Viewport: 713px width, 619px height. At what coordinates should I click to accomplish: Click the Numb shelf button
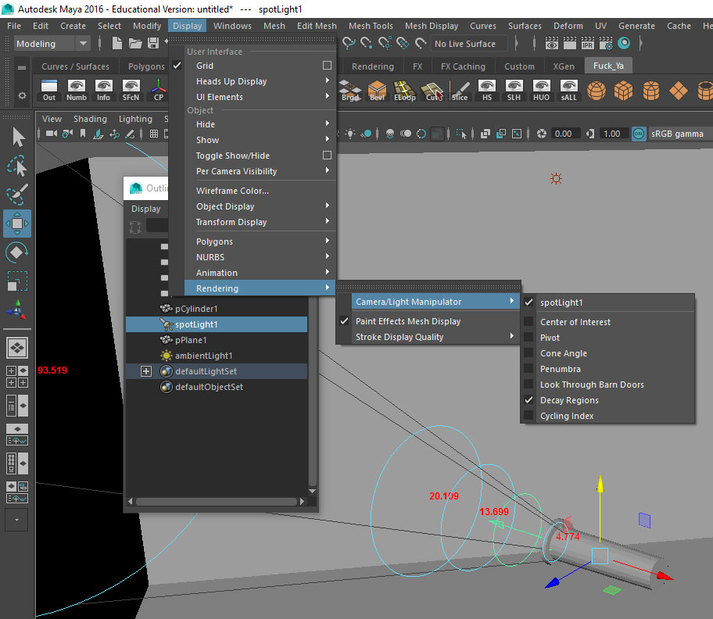click(77, 90)
